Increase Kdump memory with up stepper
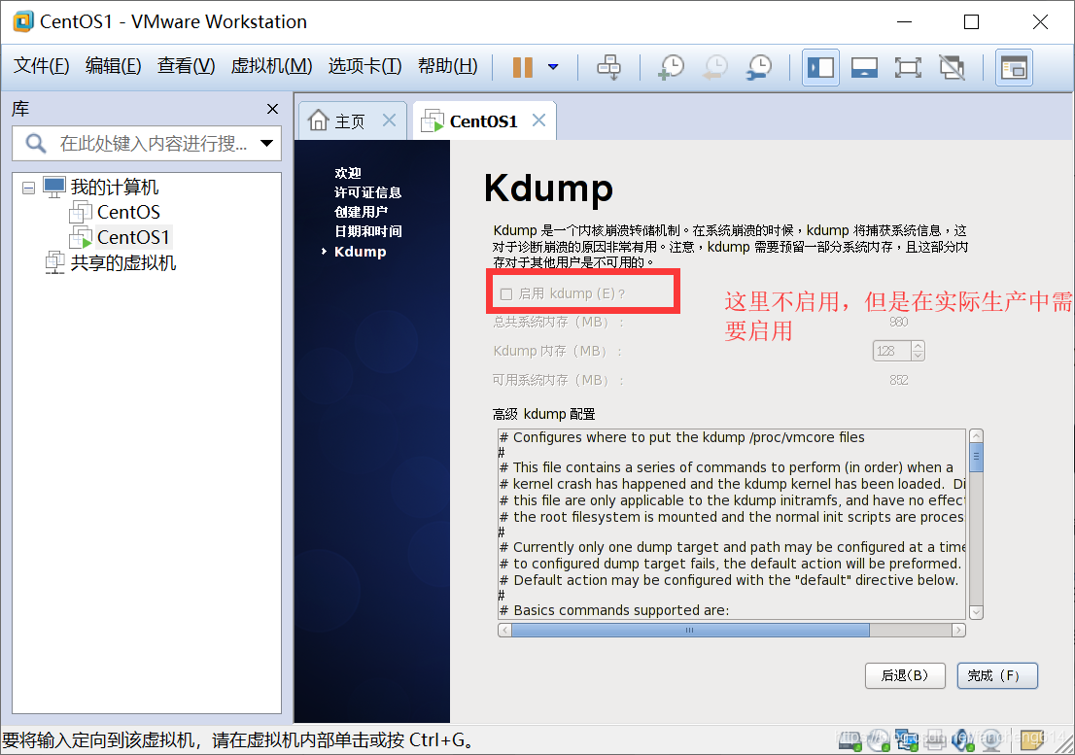This screenshot has height=755, width=1075. click(918, 347)
